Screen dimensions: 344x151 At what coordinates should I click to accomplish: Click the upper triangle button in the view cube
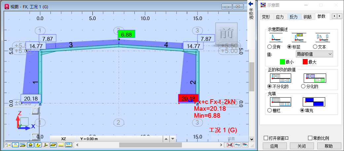point(35,111)
